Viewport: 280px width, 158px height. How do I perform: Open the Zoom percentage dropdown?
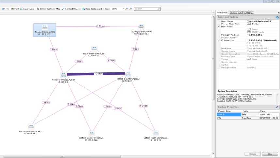123,9
